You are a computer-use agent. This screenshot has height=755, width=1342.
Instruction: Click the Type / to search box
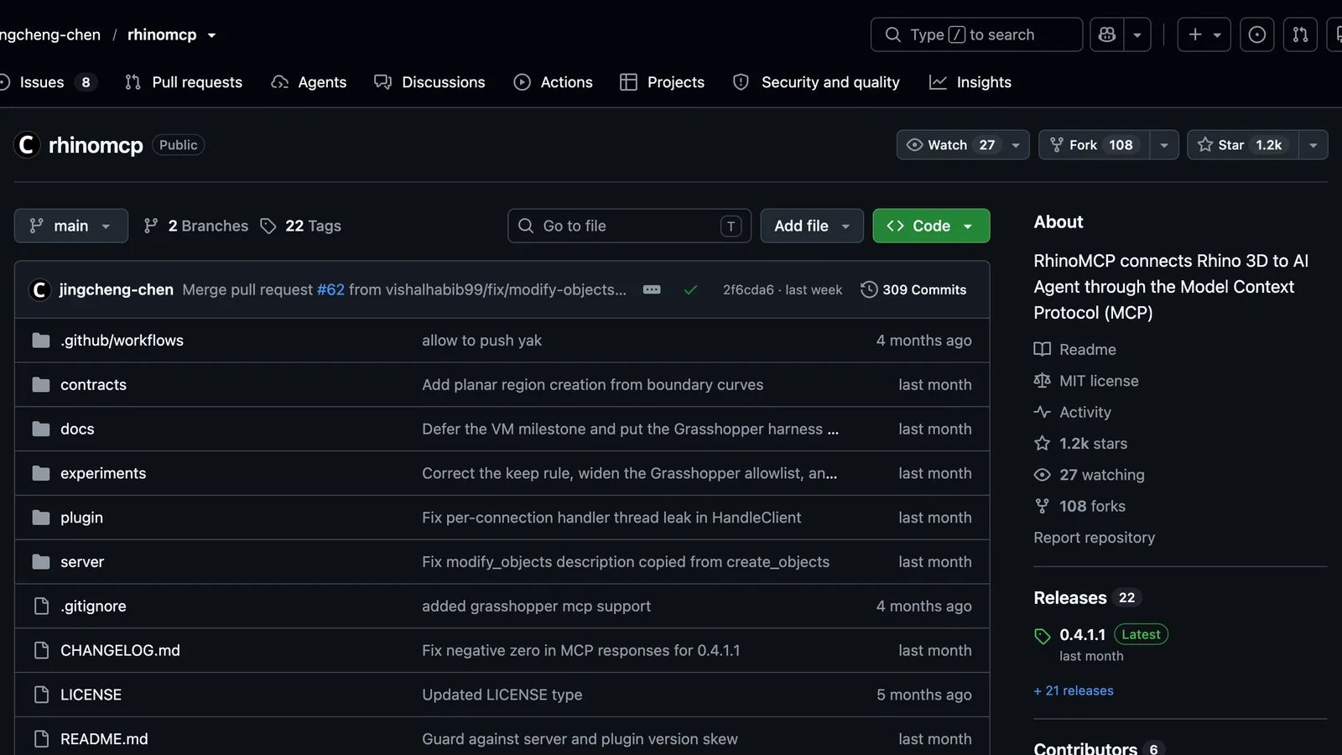(x=976, y=34)
